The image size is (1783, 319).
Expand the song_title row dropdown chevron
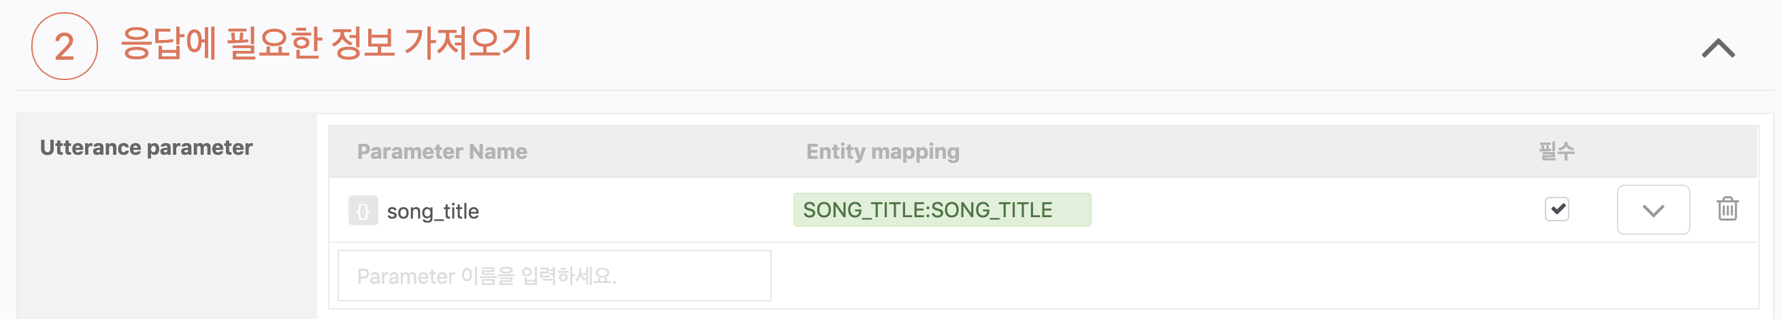pos(1653,210)
